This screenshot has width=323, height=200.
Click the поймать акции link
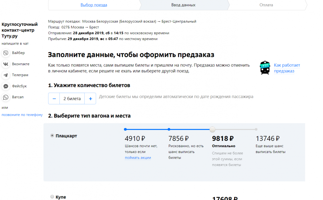click(x=138, y=158)
